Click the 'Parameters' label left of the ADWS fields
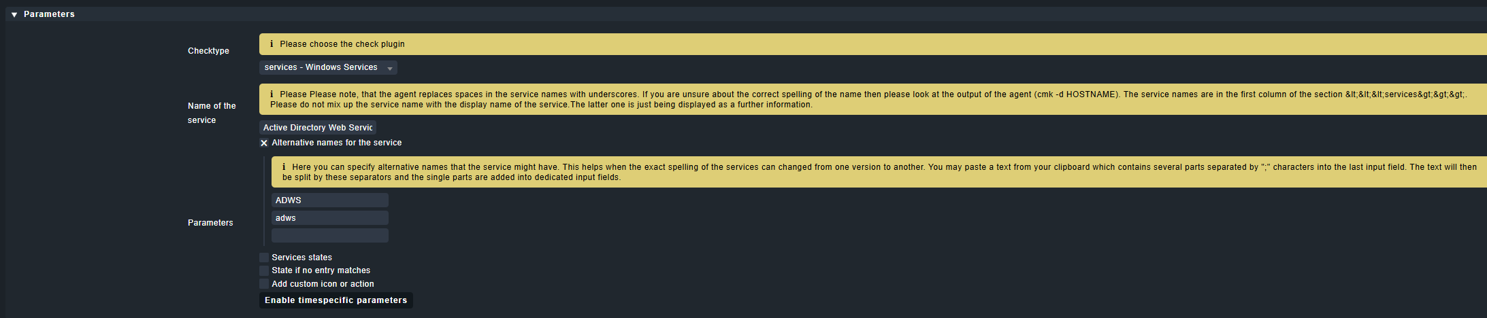Screen dimensions: 1487x318 coord(210,223)
